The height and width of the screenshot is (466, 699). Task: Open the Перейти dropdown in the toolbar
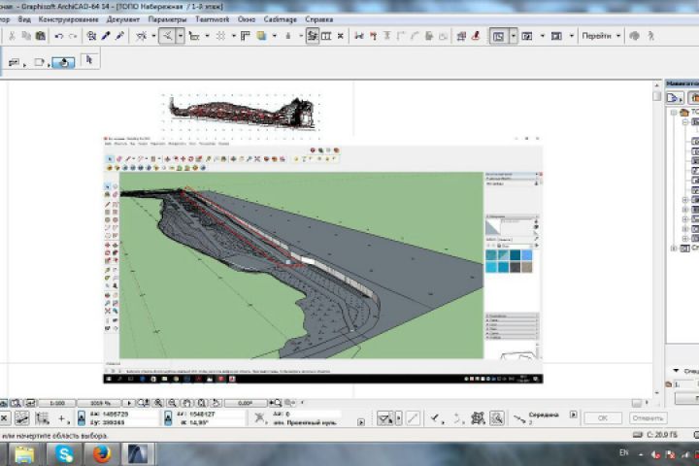tap(600, 36)
